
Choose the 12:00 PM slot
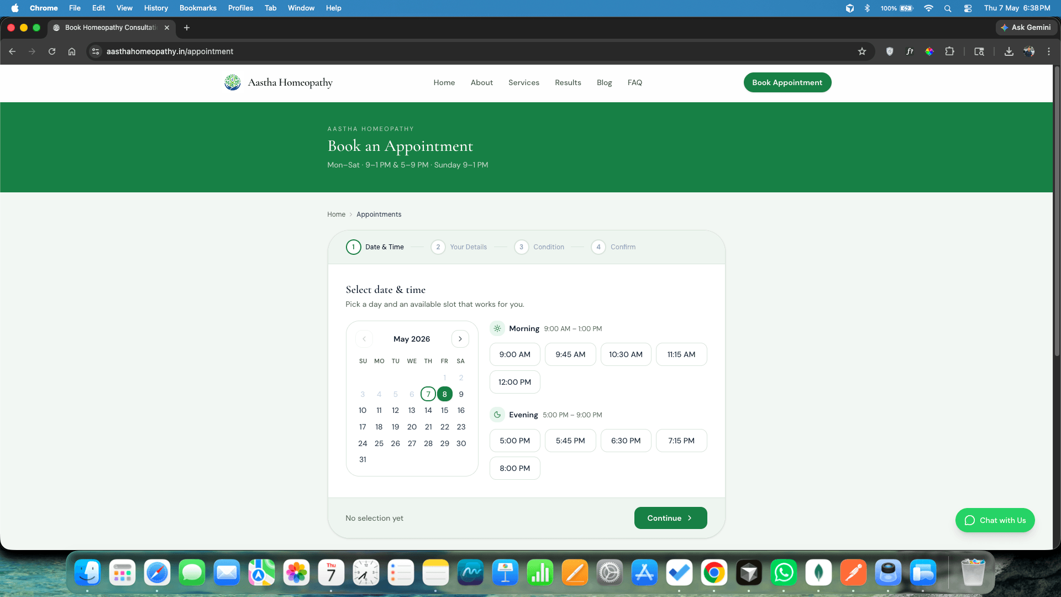515,382
